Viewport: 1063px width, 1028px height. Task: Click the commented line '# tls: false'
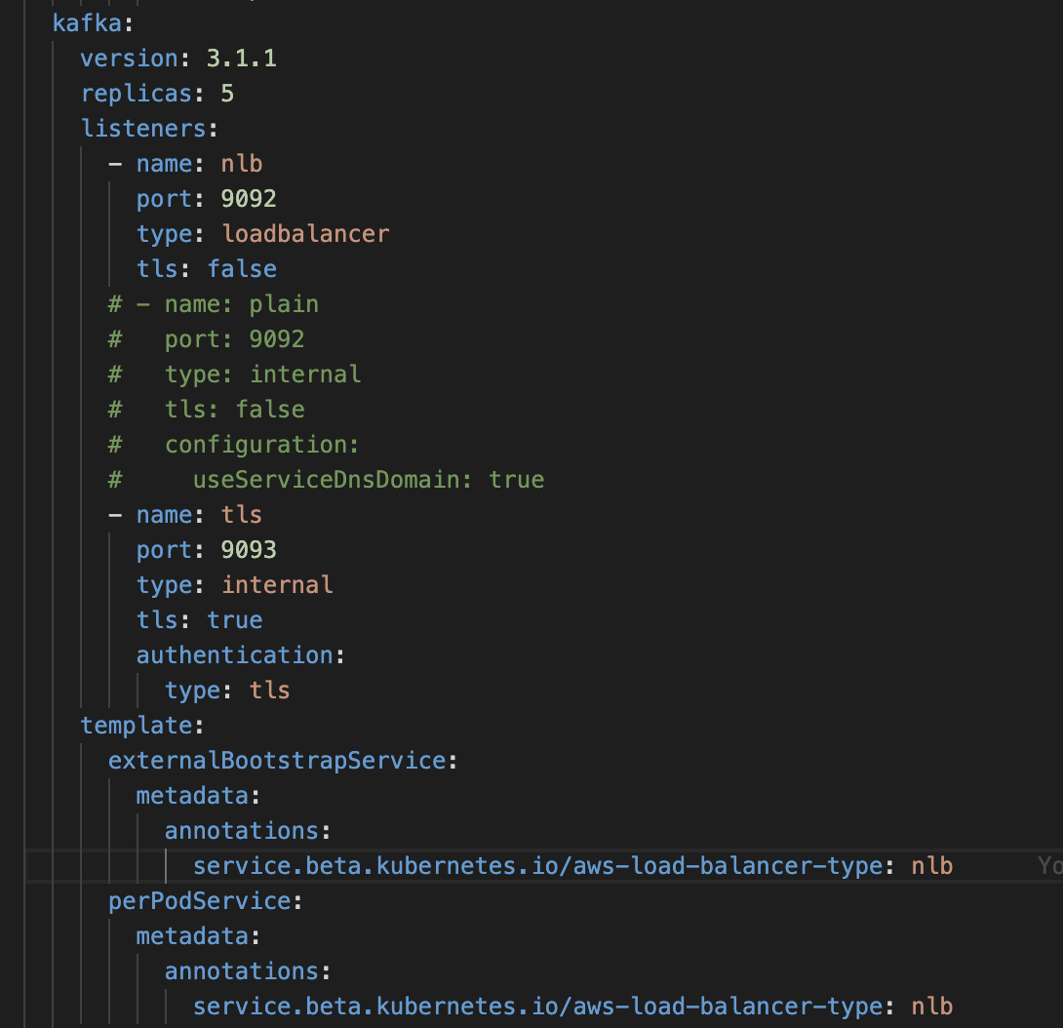pyautogui.click(x=207, y=410)
